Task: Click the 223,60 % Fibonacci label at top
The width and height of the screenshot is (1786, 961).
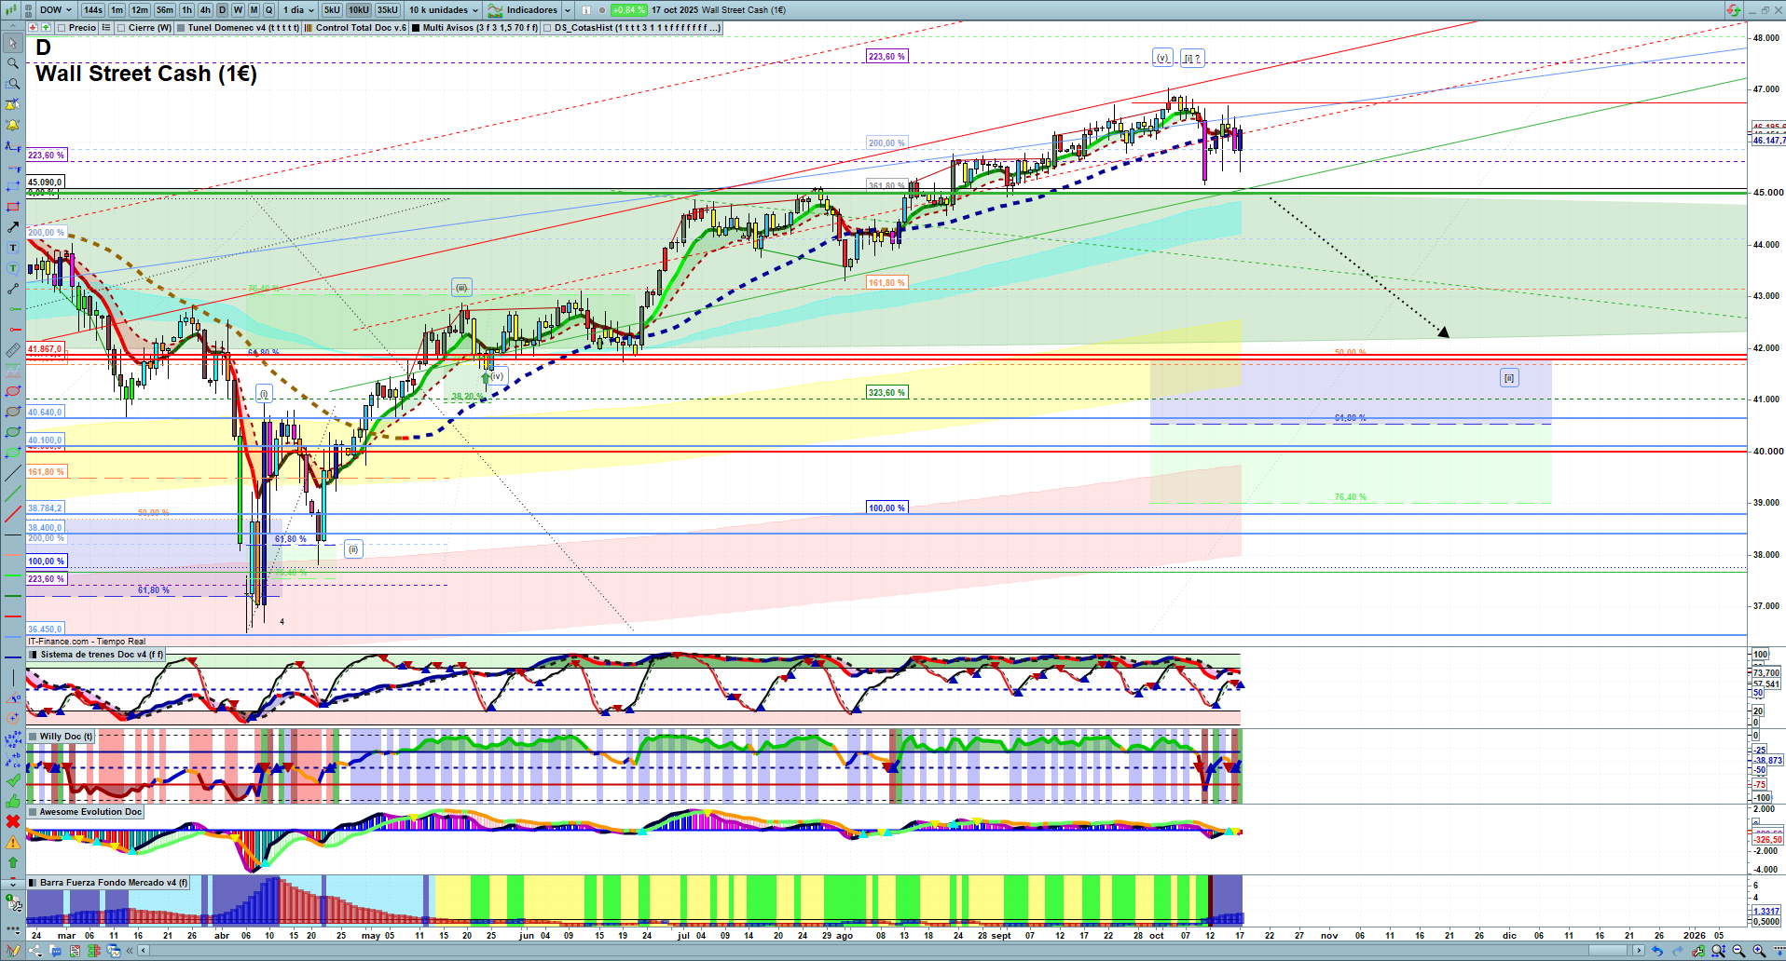Action: tap(886, 57)
